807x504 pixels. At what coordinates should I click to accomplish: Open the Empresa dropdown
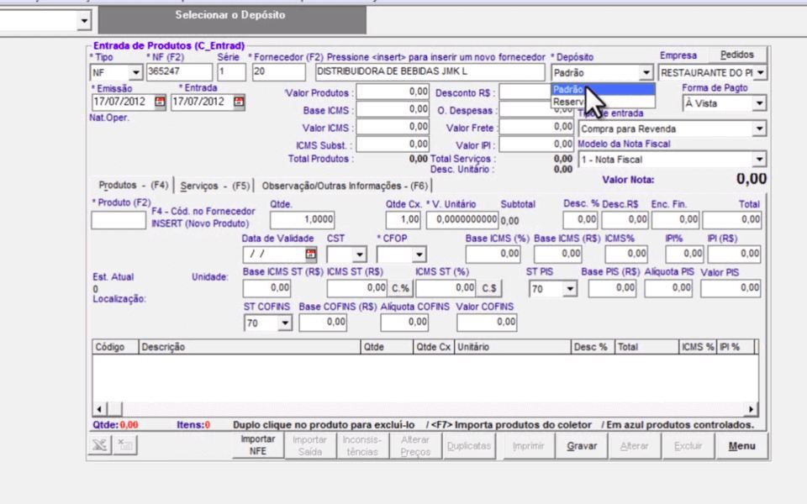760,73
